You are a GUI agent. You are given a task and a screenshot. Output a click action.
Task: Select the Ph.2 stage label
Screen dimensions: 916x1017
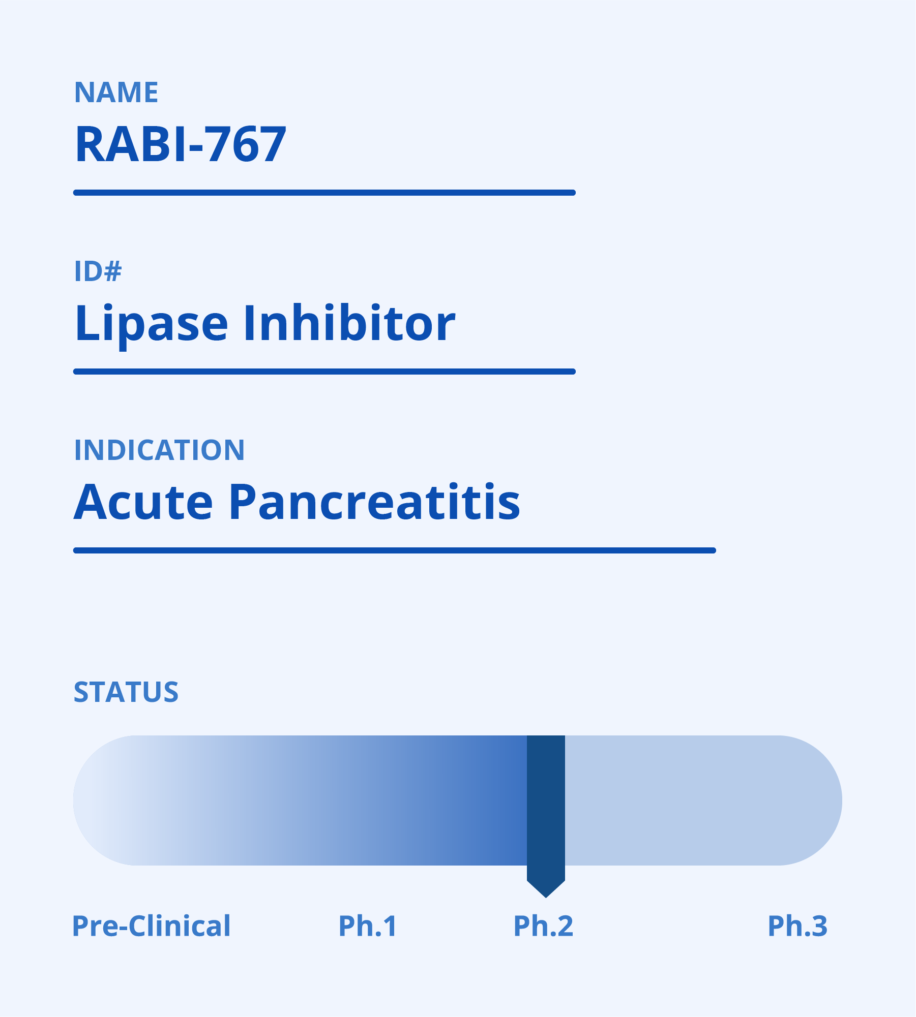[543, 926]
